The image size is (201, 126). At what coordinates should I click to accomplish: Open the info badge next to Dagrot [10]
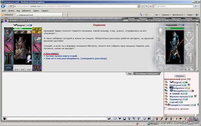coord(31,25)
